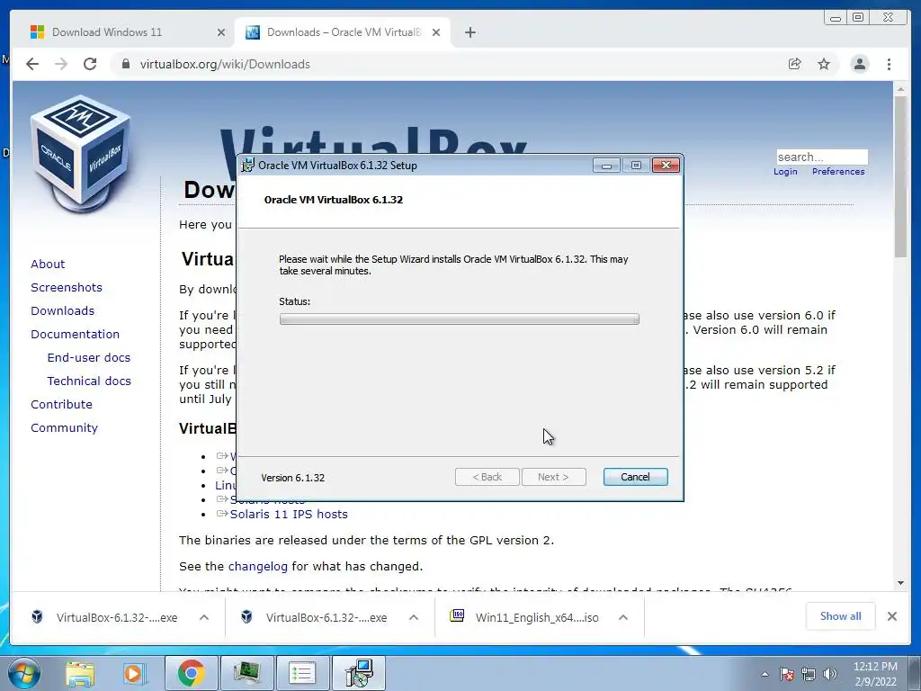This screenshot has width=921, height=691.
Task: Go back in the browser
Action: pyautogui.click(x=32, y=64)
